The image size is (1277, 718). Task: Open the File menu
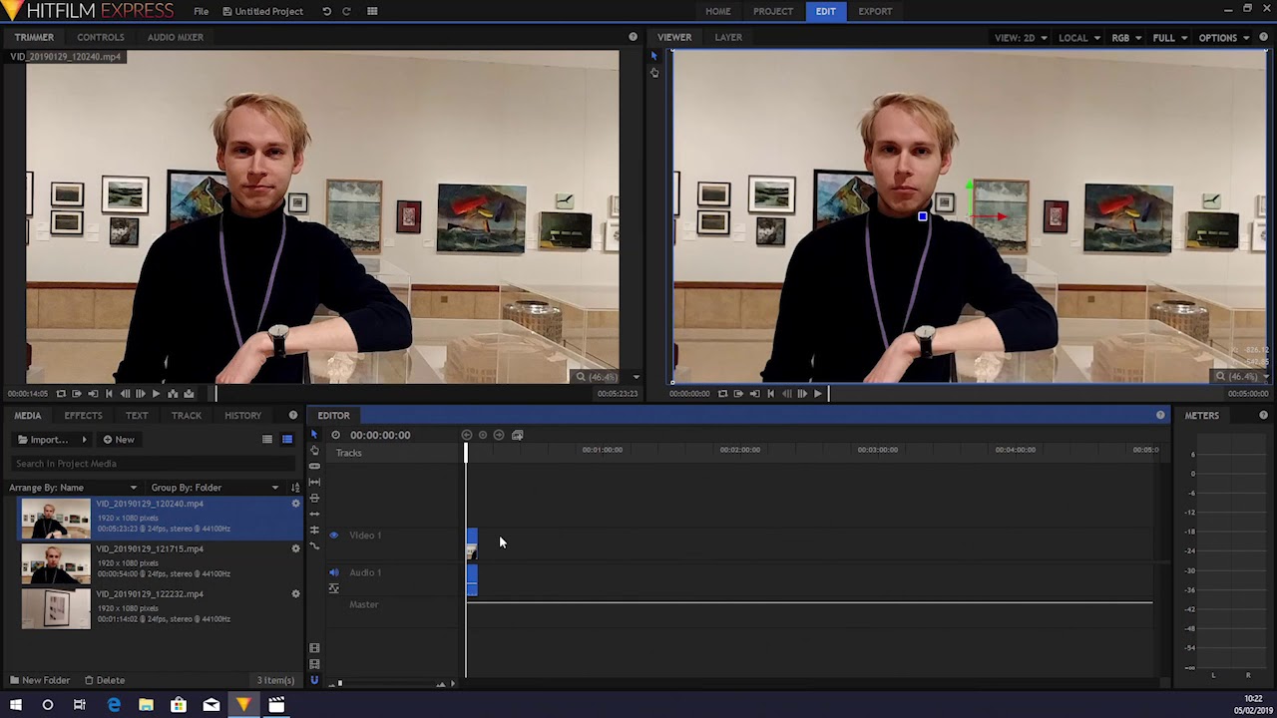pos(202,11)
